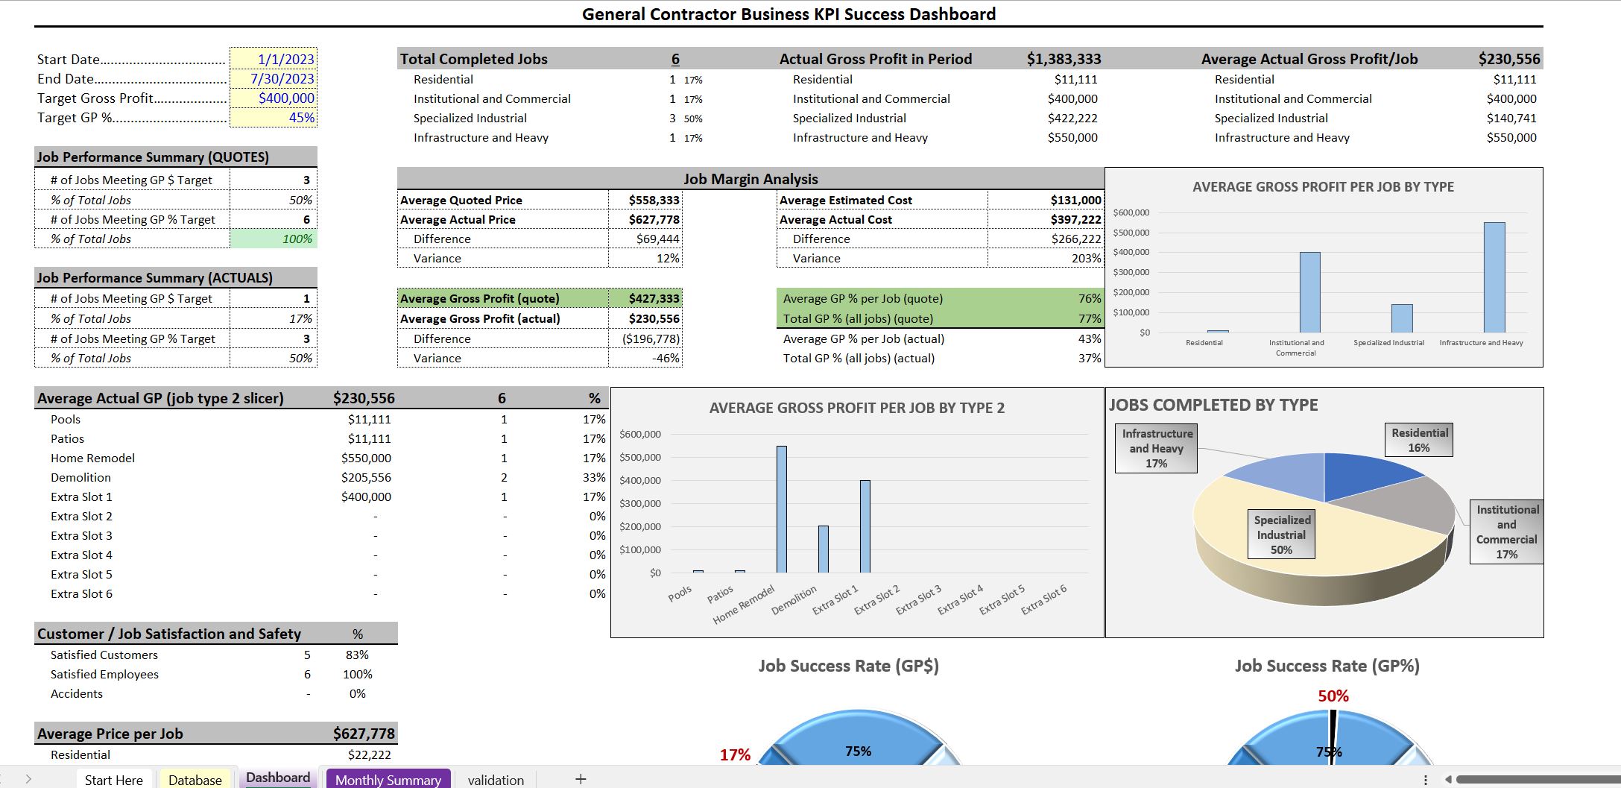This screenshot has width=1621, height=788.
Task: Click 'Average Price per Job' header
Action: coord(110,734)
